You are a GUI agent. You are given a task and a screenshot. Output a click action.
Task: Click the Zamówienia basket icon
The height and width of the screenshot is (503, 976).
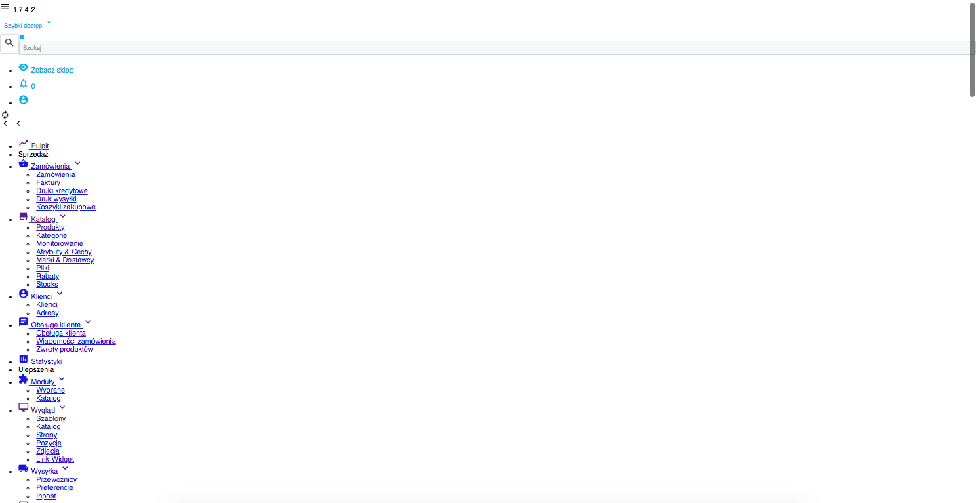[24, 163]
